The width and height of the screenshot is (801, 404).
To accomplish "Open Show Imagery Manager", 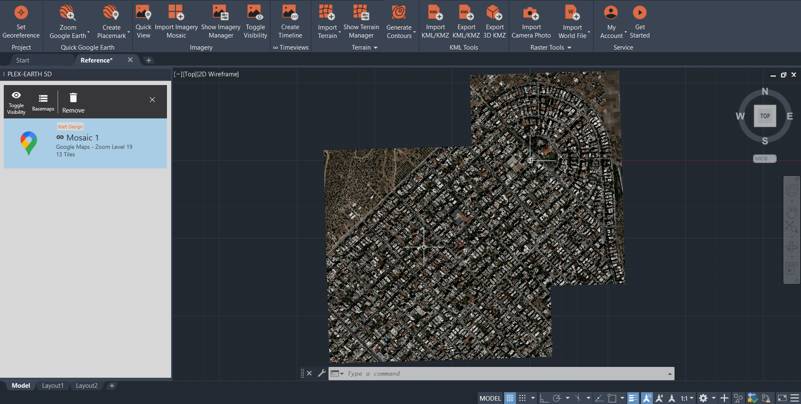I will [220, 22].
